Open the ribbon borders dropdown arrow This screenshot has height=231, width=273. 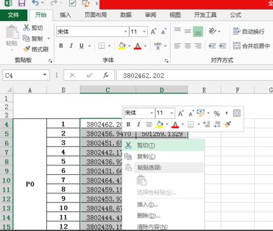[109, 46]
